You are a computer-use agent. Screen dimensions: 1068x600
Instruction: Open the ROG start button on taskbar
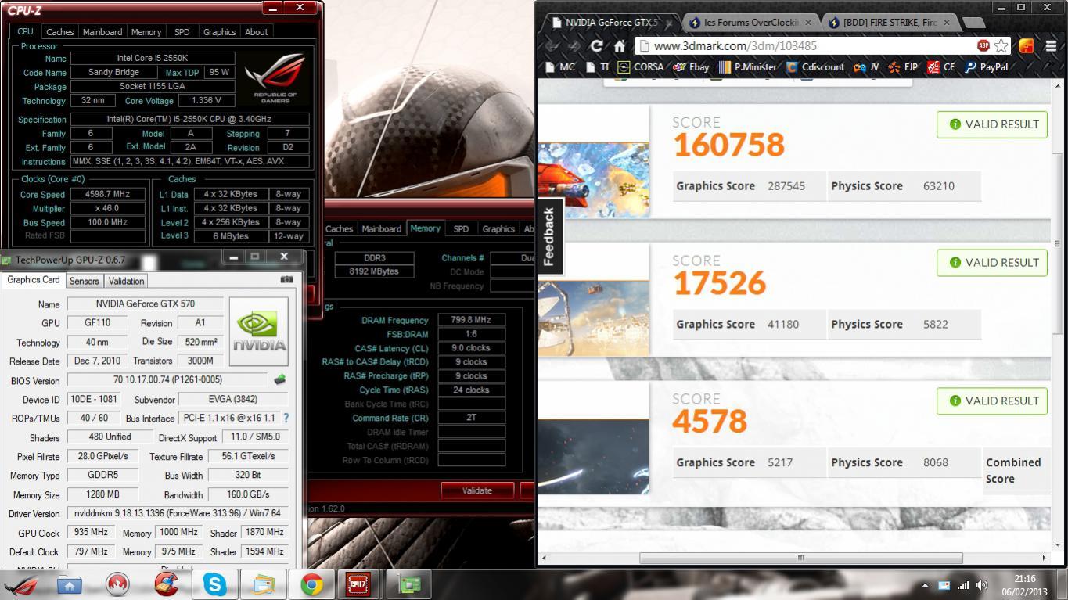20,584
